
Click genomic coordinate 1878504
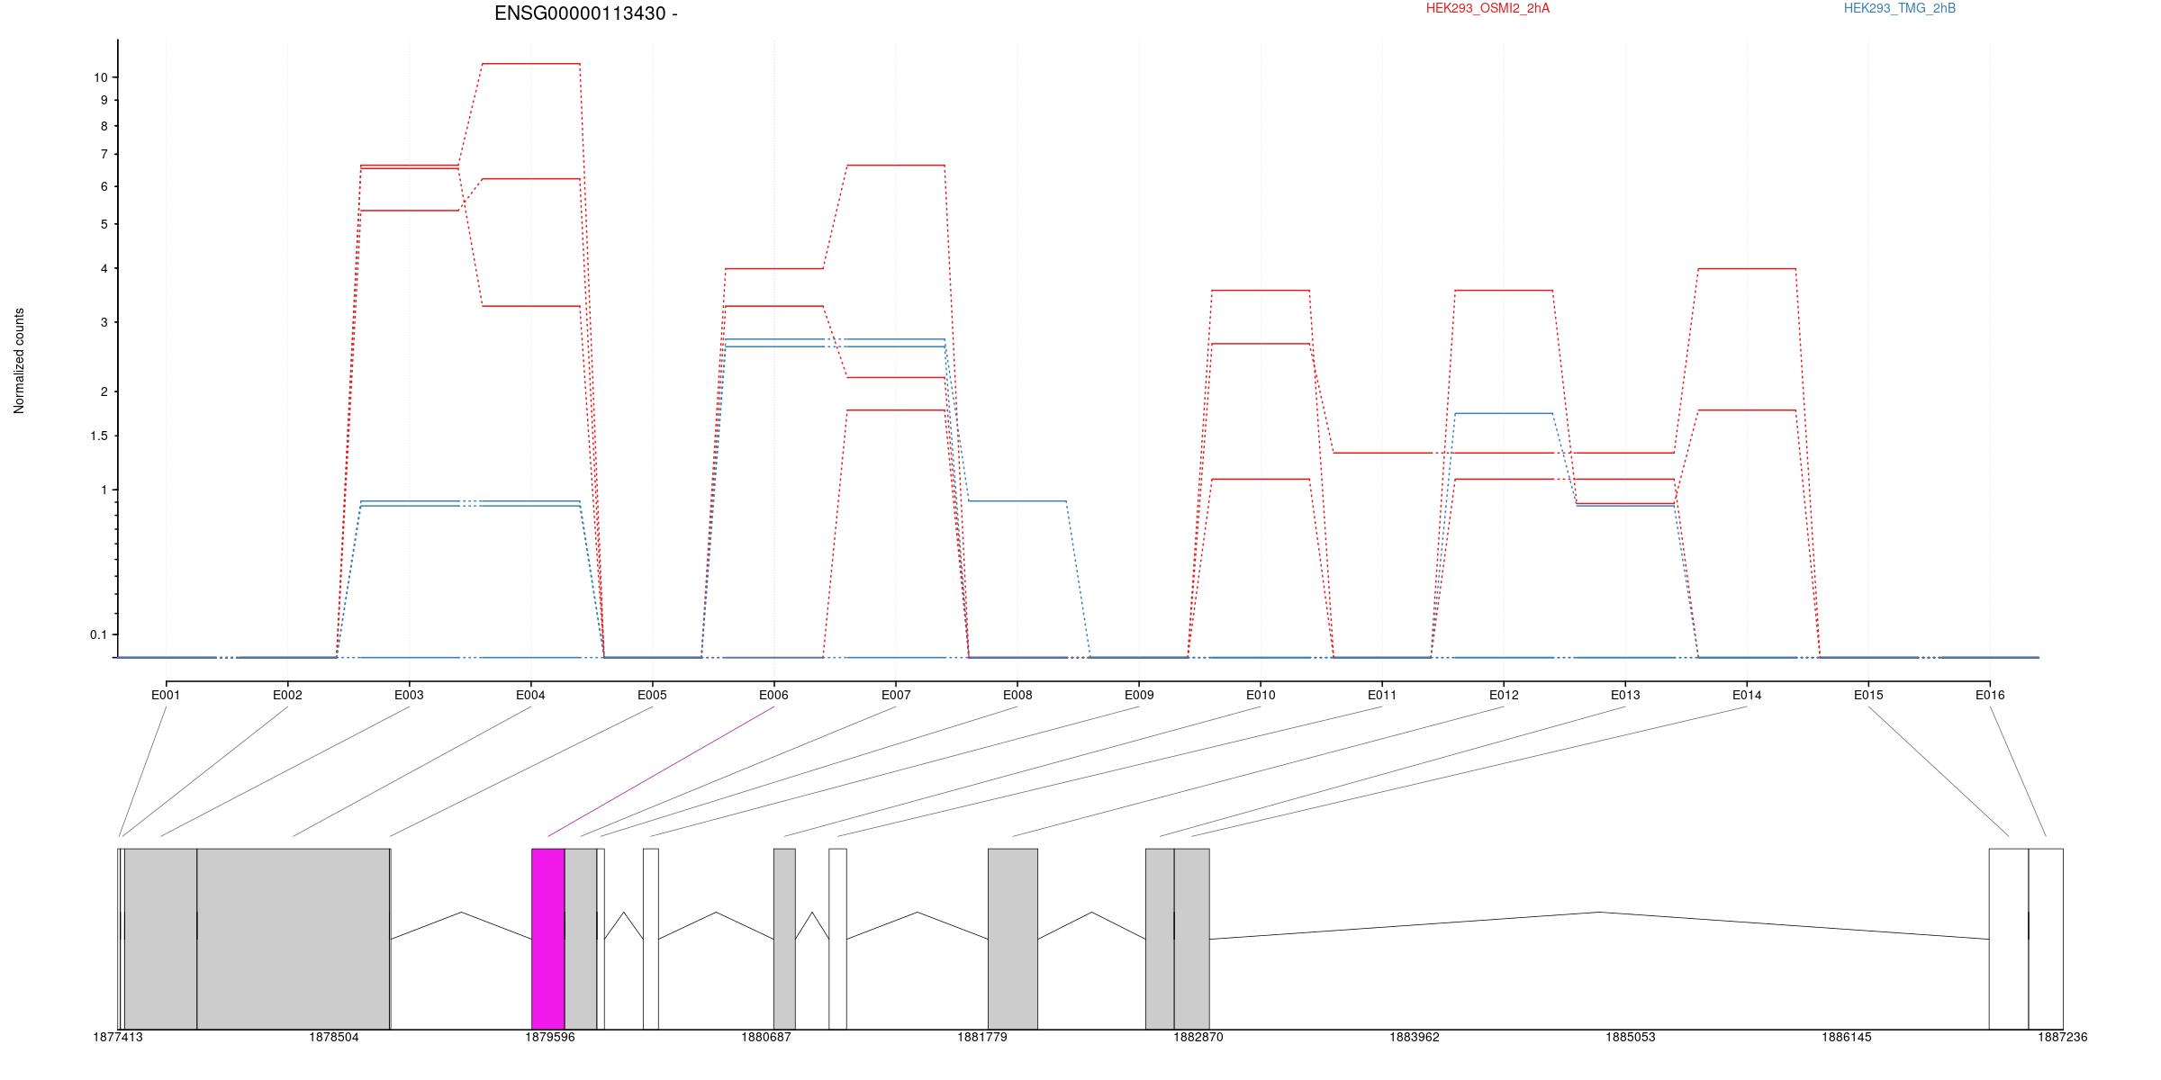click(334, 1037)
